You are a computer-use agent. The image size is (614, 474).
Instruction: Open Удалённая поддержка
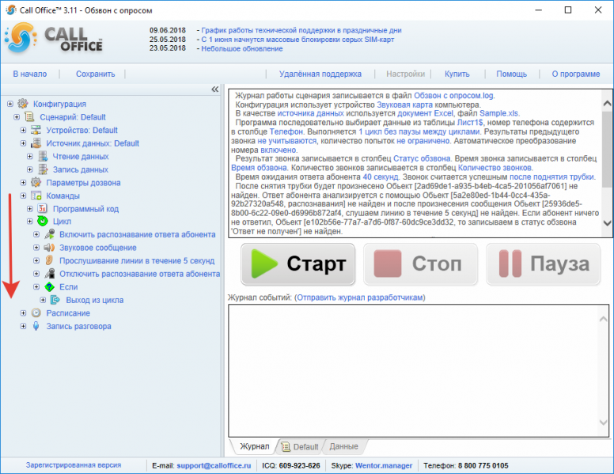[320, 74]
